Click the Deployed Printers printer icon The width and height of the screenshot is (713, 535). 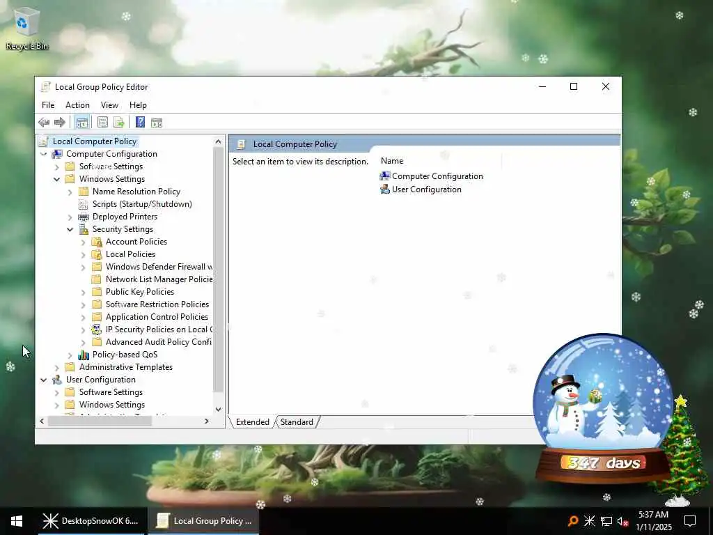tap(84, 217)
